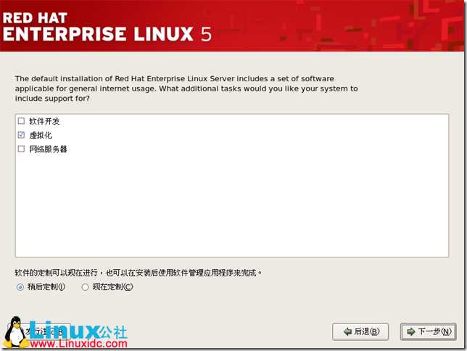Go back with the 后退(B) button

[360, 331]
